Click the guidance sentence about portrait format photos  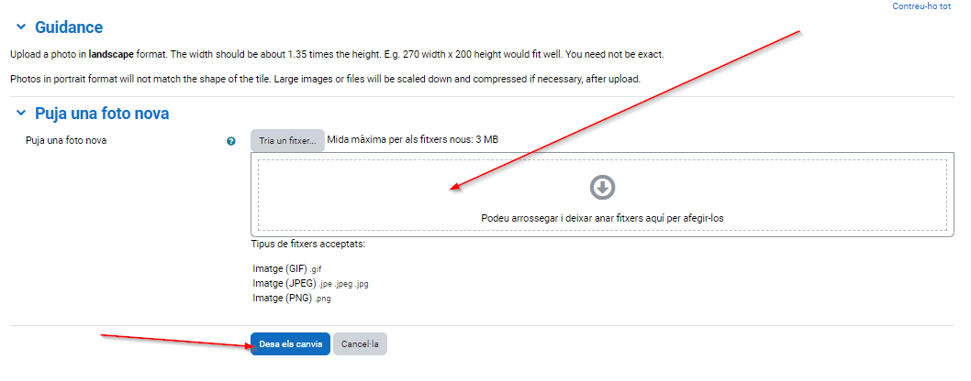(x=323, y=79)
